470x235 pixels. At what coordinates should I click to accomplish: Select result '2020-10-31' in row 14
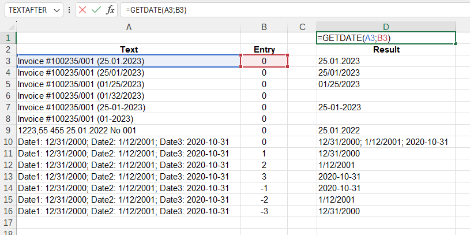pos(386,188)
